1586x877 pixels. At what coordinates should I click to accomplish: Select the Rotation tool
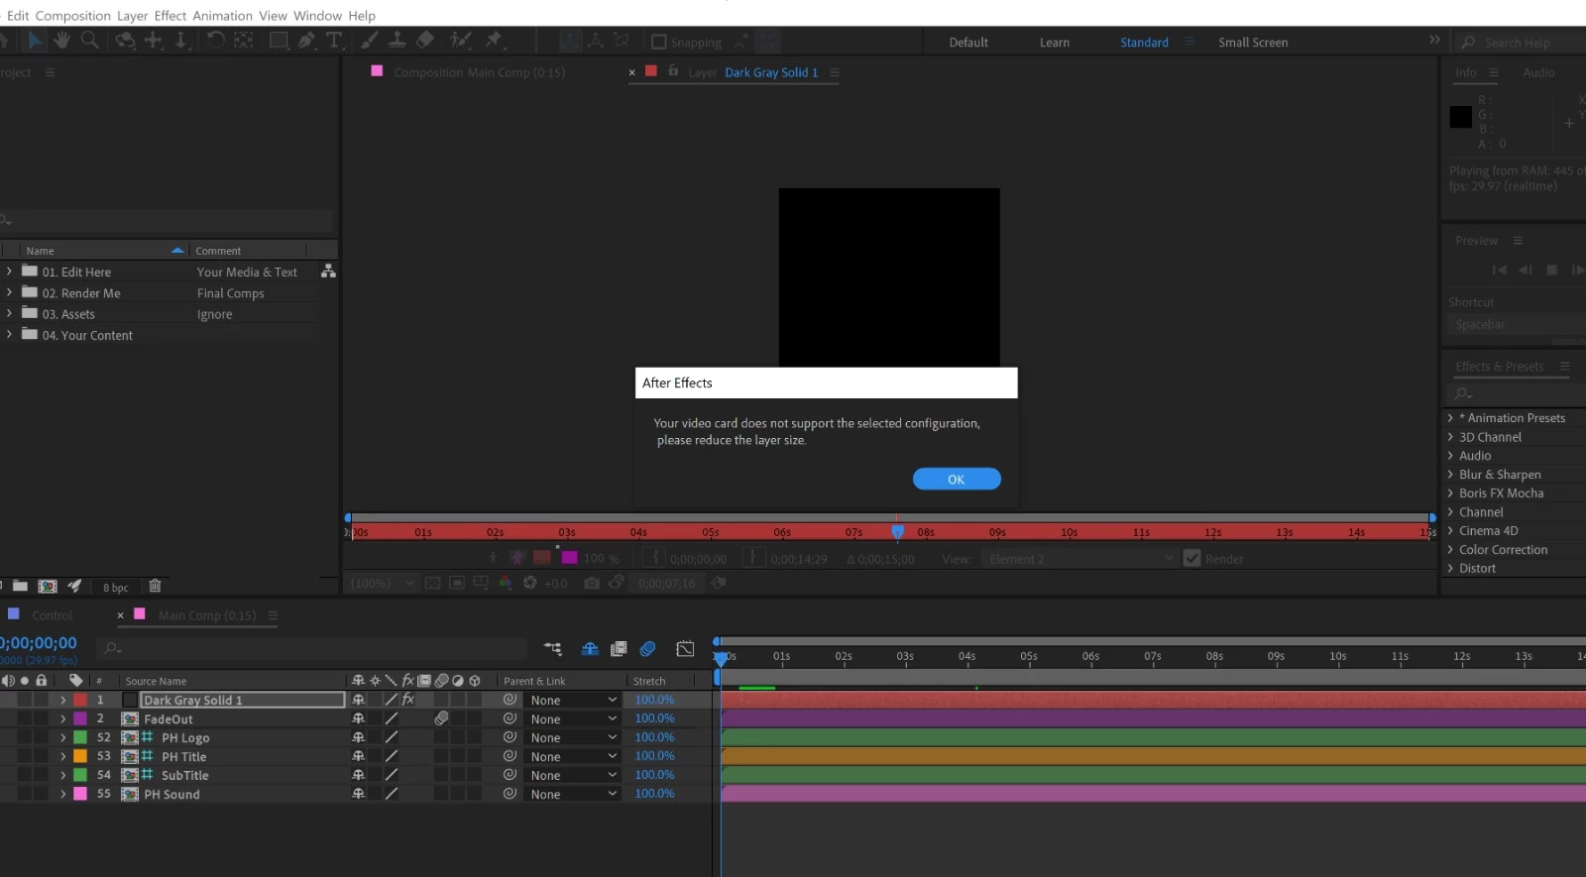pyautogui.click(x=215, y=41)
